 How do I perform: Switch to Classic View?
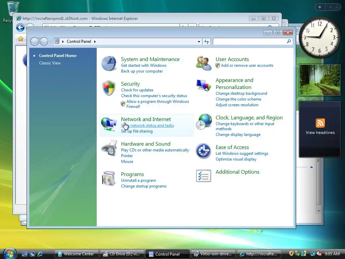(50, 63)
